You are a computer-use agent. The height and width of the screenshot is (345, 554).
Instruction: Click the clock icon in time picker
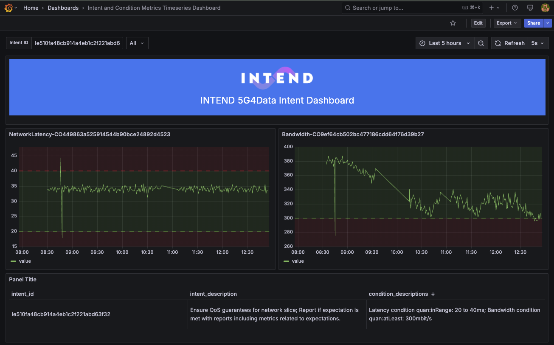(422, 43)
